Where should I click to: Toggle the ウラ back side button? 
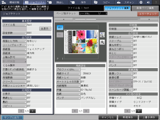click(x=60, y=35)
